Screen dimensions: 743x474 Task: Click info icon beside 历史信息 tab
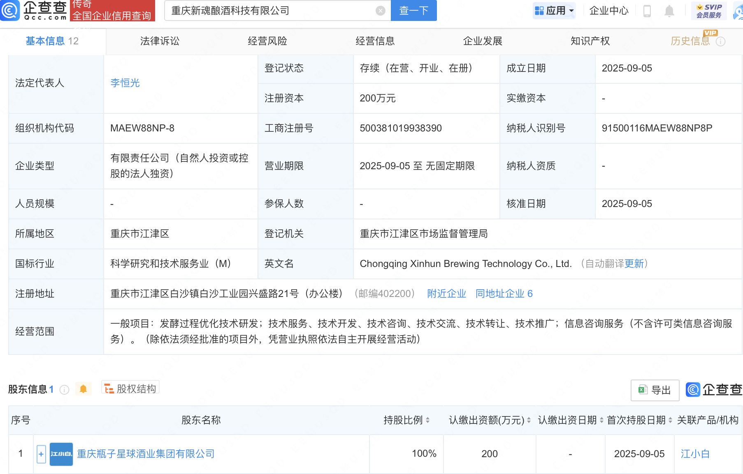click(720, 41)
